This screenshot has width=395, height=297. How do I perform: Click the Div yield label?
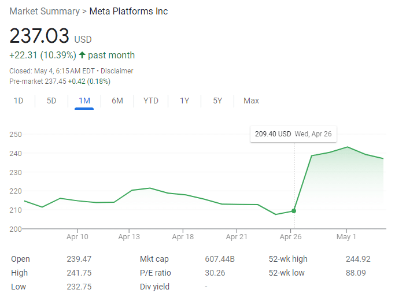click(x=154, y=287)
